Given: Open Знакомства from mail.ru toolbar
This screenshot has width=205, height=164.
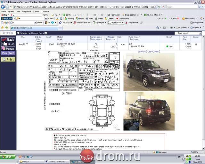Looking at the screenshot, I should tap(122, 19).
